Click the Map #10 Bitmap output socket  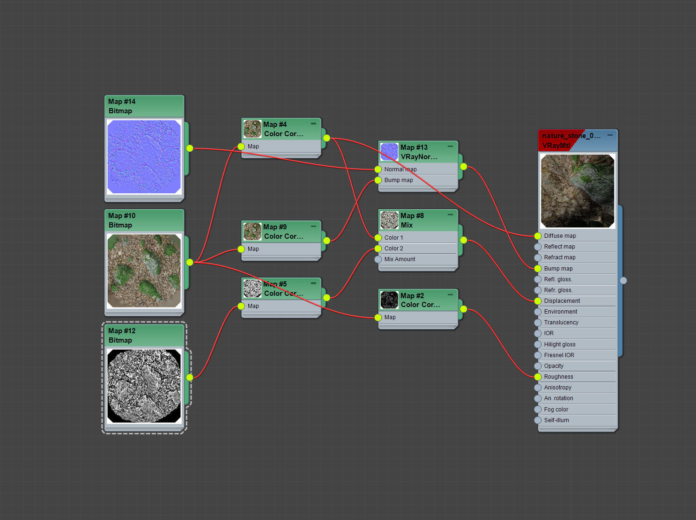[x=190, y=263]
